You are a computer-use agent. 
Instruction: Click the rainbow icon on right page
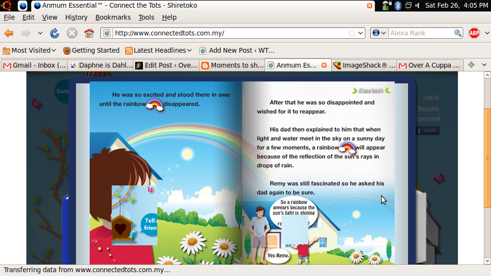tap(347, 148)
